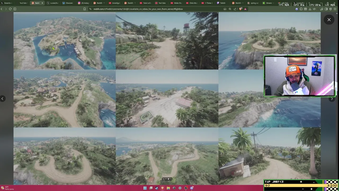Open the helipad compound image

click(x=167, y=99)
